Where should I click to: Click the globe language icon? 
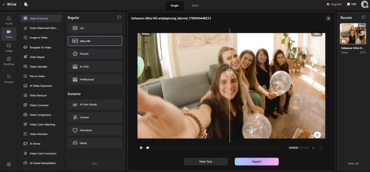tap(9, 164)
